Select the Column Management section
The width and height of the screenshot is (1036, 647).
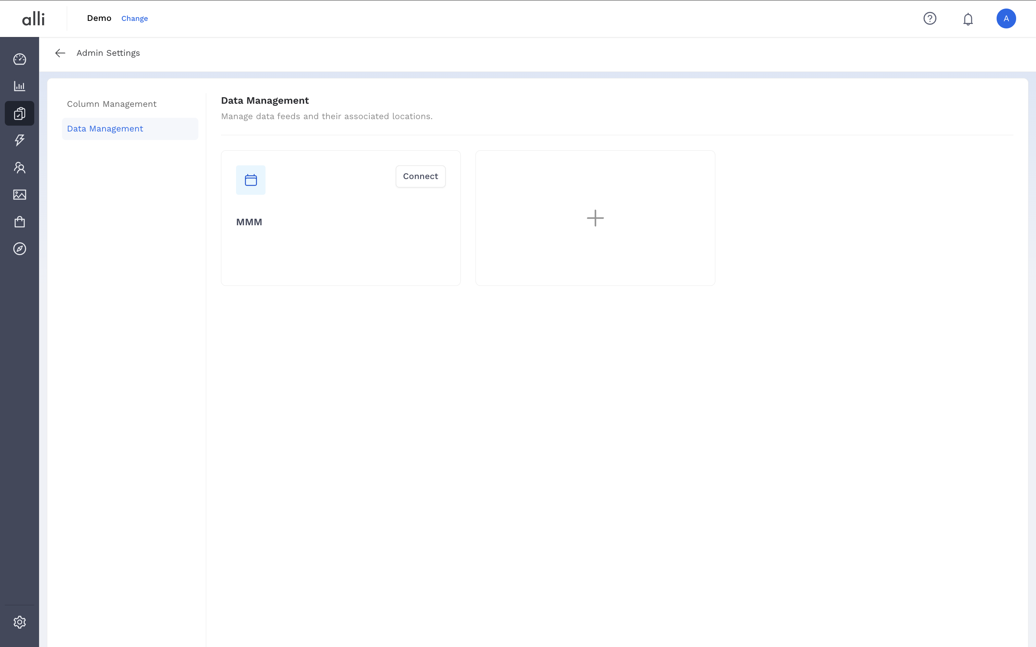tap(112, 103)
